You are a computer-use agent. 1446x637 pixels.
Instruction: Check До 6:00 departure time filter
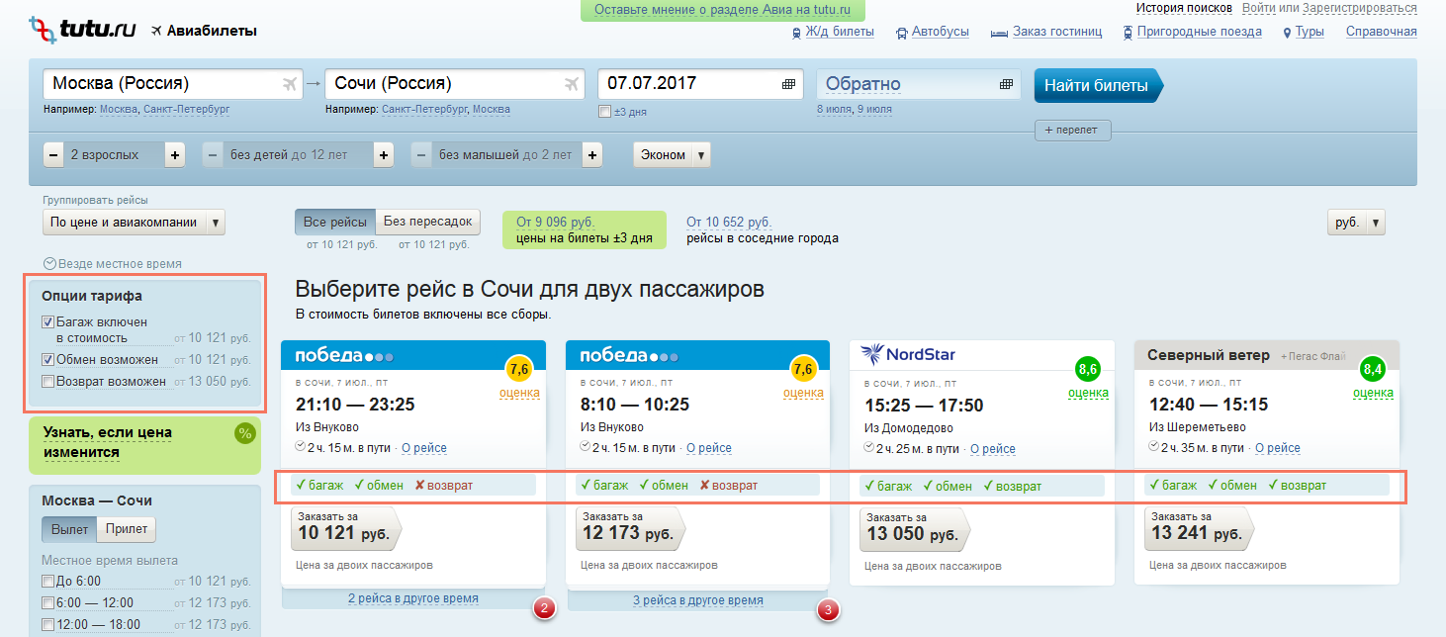47,581
